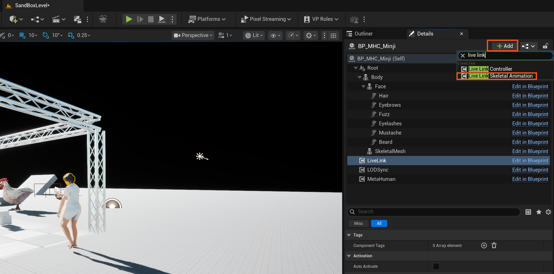The image size is (554, 274).
Task: Open the quick add to project icon
Action: click(x=16, y=19)
